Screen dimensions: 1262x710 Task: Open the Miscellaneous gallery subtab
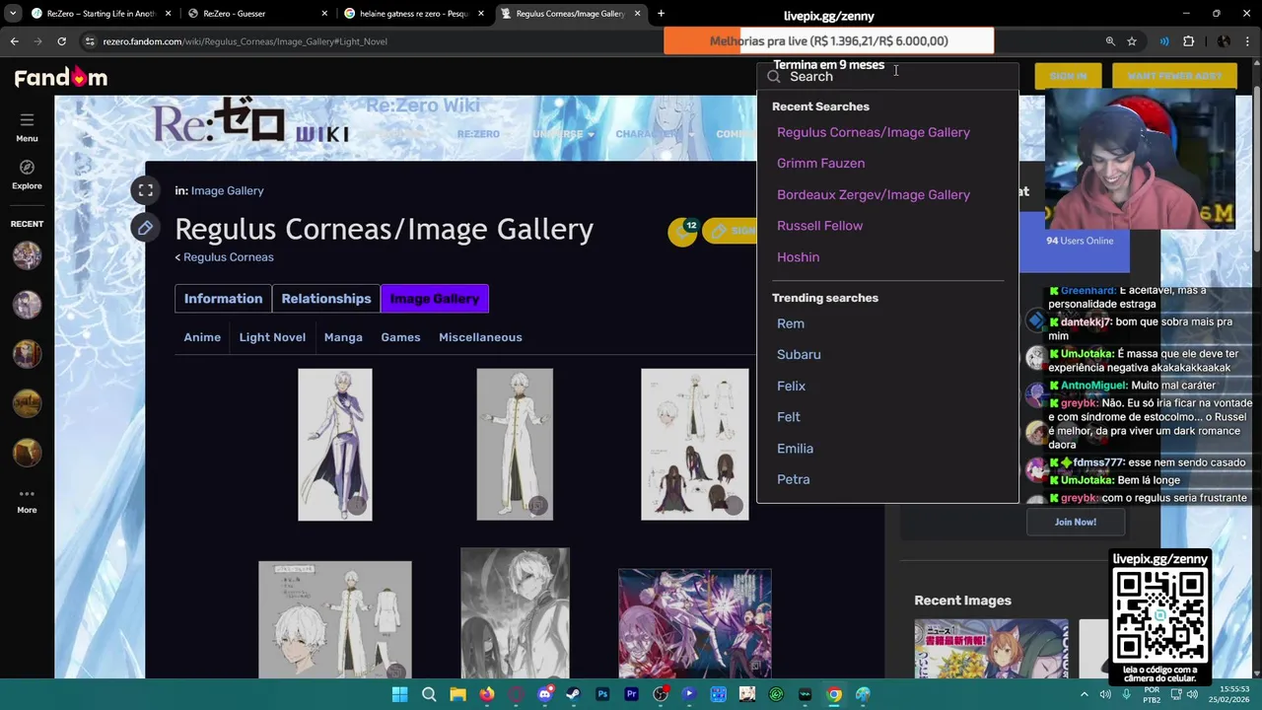(480, 337)
